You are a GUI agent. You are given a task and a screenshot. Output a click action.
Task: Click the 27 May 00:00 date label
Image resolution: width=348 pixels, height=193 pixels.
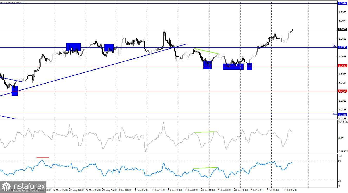[93, 190]
